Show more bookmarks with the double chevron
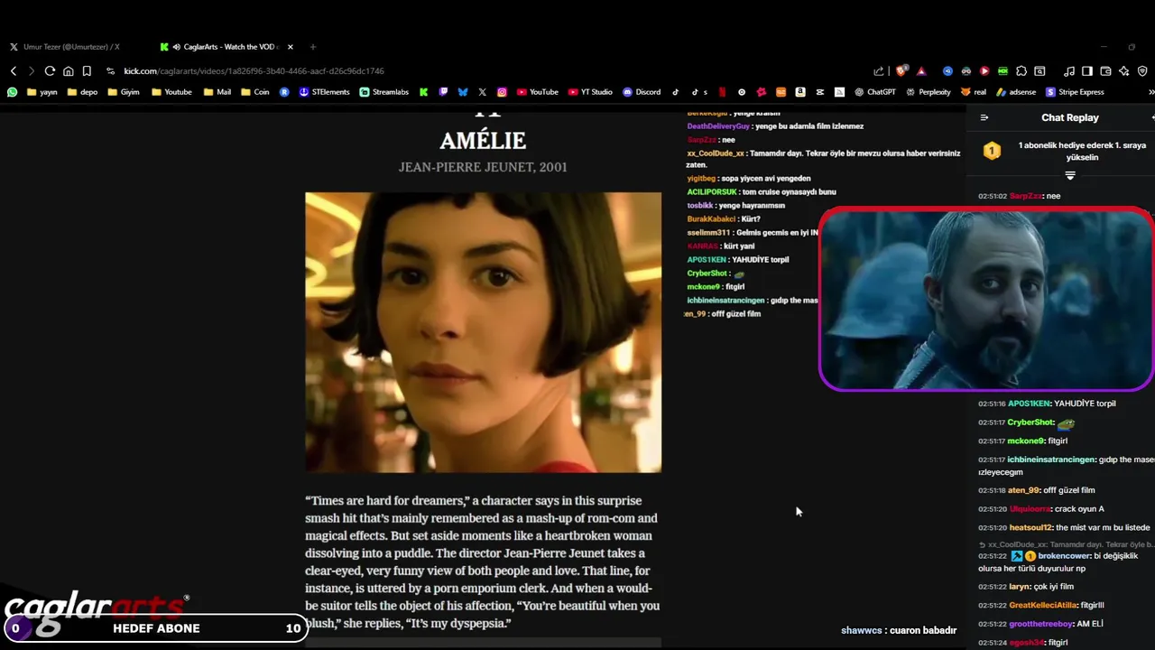This screenshot has height=650, width=1155. coord(1150,92)
